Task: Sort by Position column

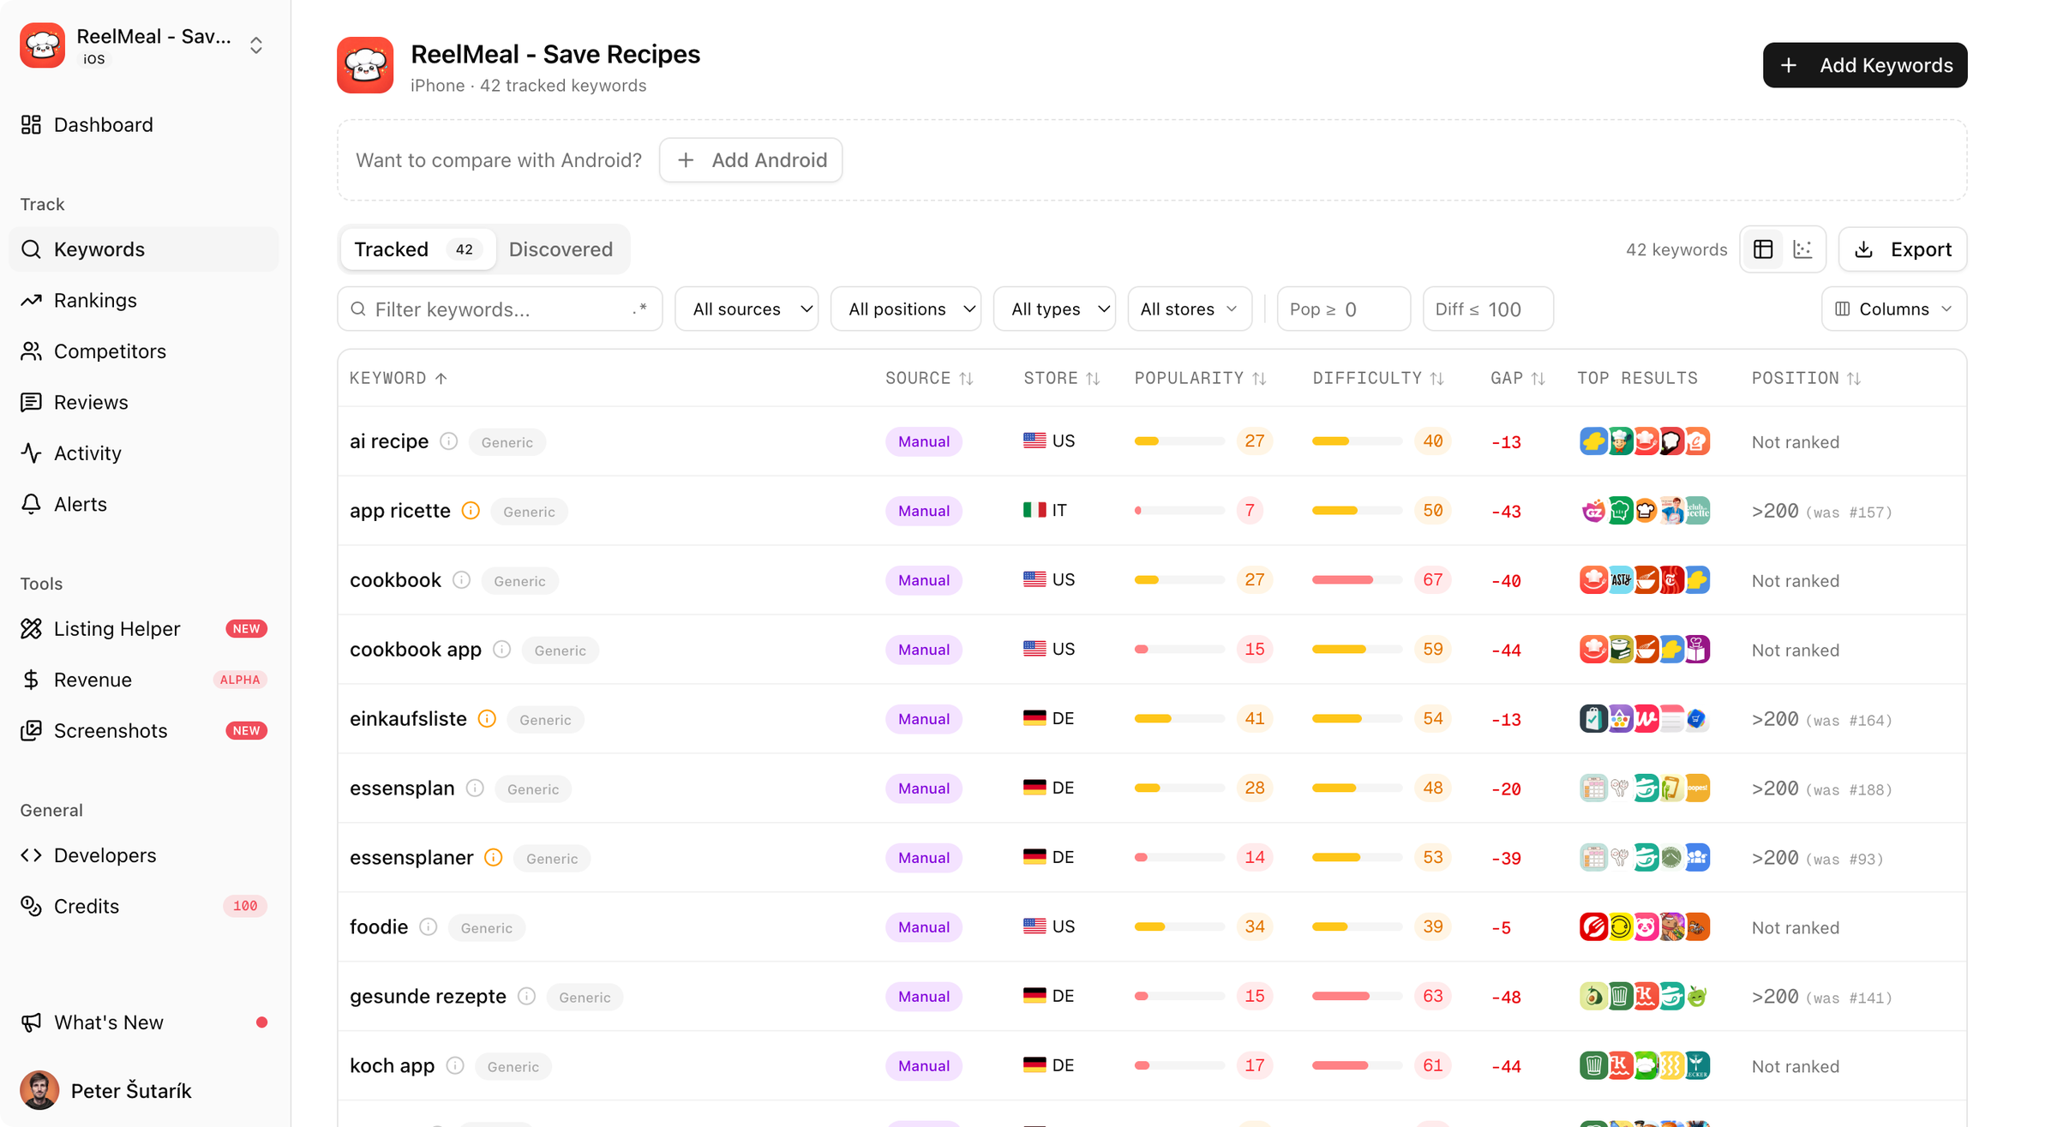Action: pyautogui.click(x=1806, y=378)
